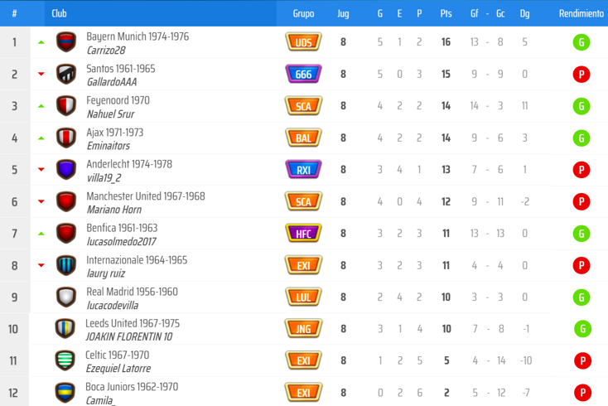This screenshot has height=406, width=608.
Task: Click the Boca Juniors blue and yellow crest
Action: (x=65, y=393)
